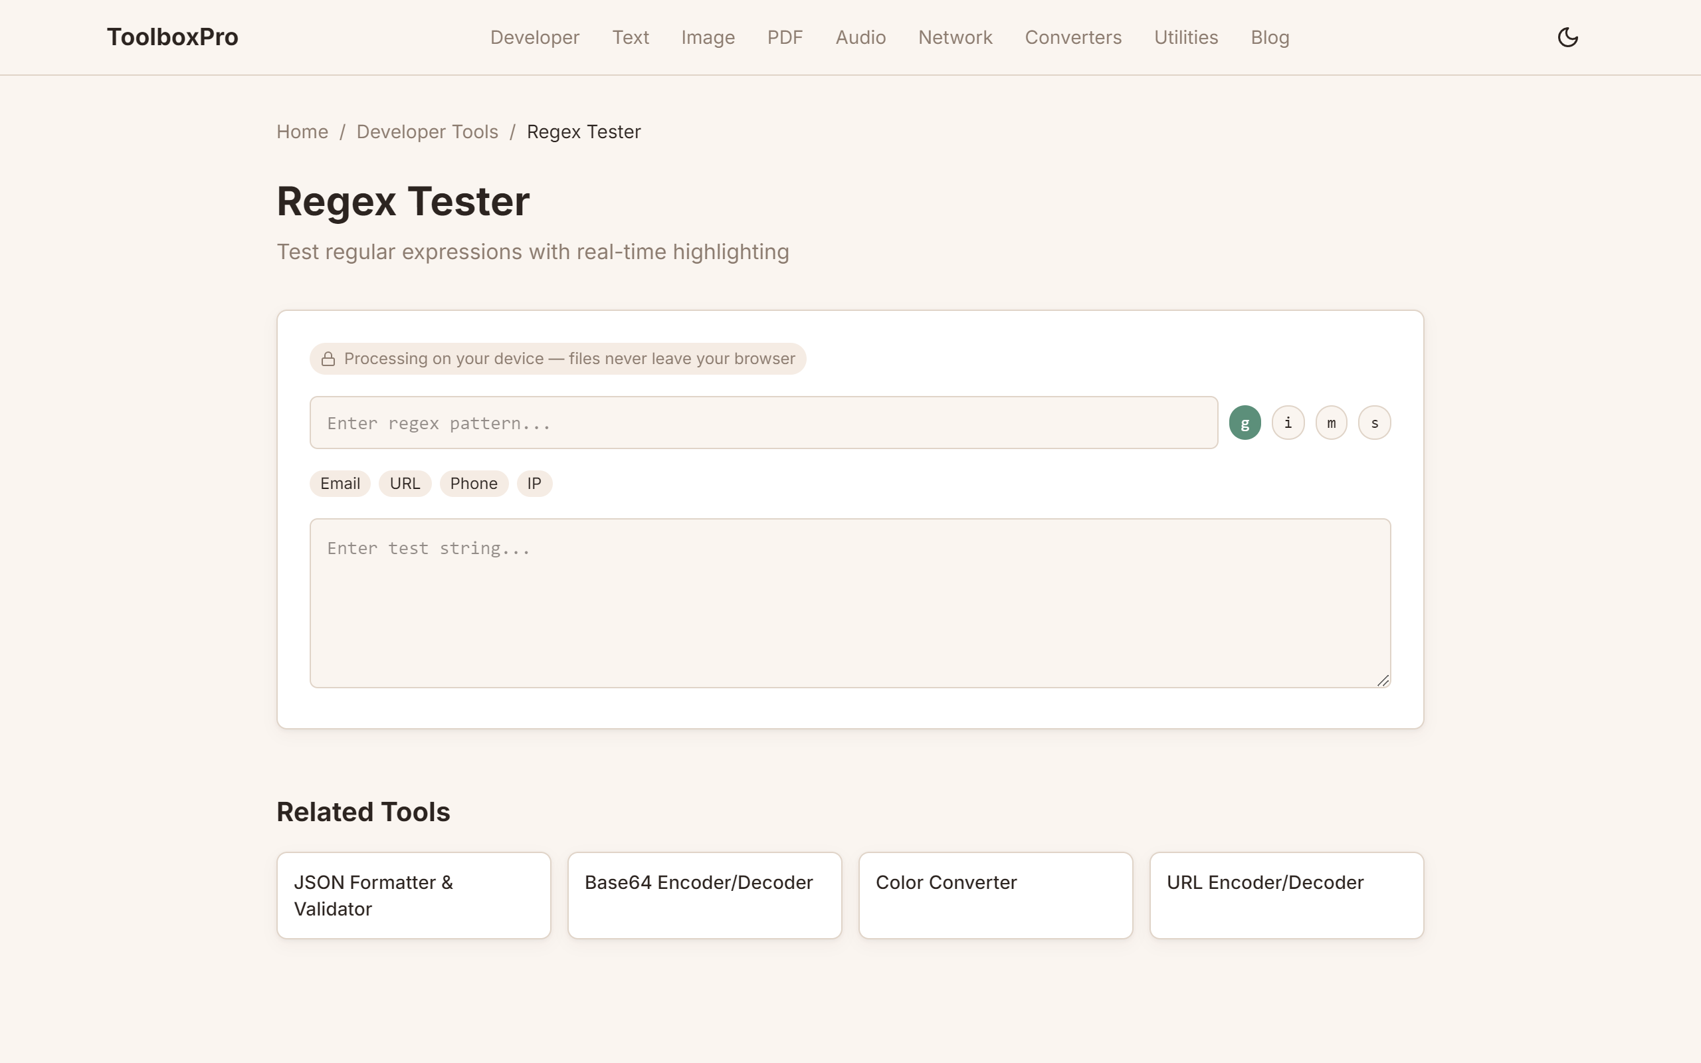Open the Image menu

click(x=708, y=37)
